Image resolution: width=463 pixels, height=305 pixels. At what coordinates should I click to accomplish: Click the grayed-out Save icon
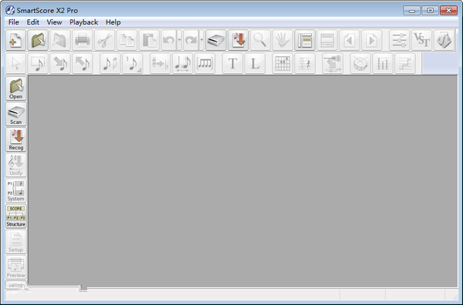coord(60,40)
